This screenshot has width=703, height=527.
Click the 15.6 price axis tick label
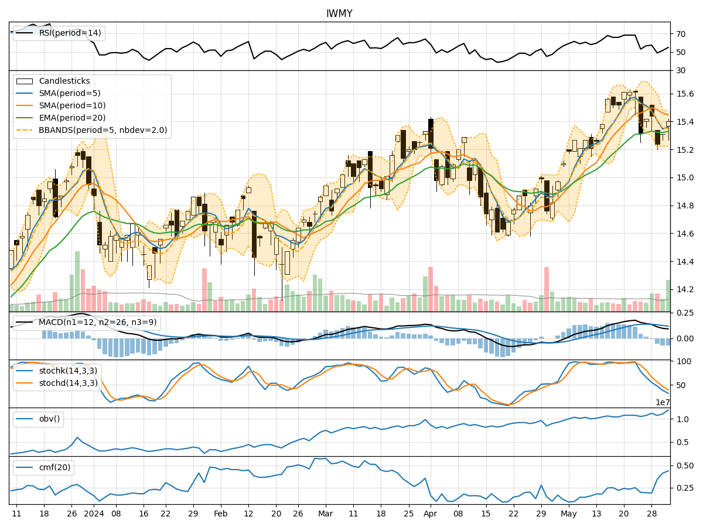(683, 94)
